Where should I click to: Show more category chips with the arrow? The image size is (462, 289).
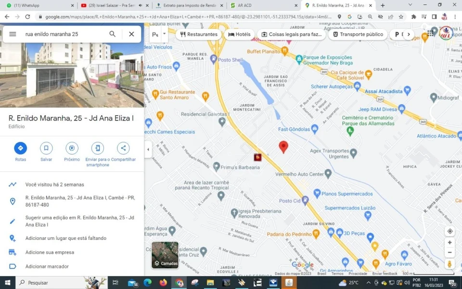tap(409, 34)
